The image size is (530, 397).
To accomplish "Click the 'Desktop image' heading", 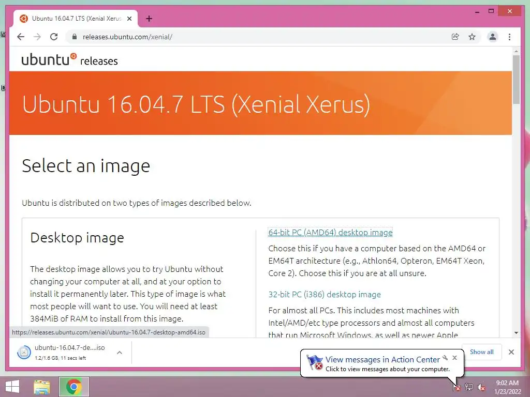I will [x=77, y=238].
